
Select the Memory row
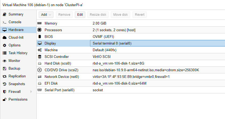pyautogui.click(x=131, y=23)
